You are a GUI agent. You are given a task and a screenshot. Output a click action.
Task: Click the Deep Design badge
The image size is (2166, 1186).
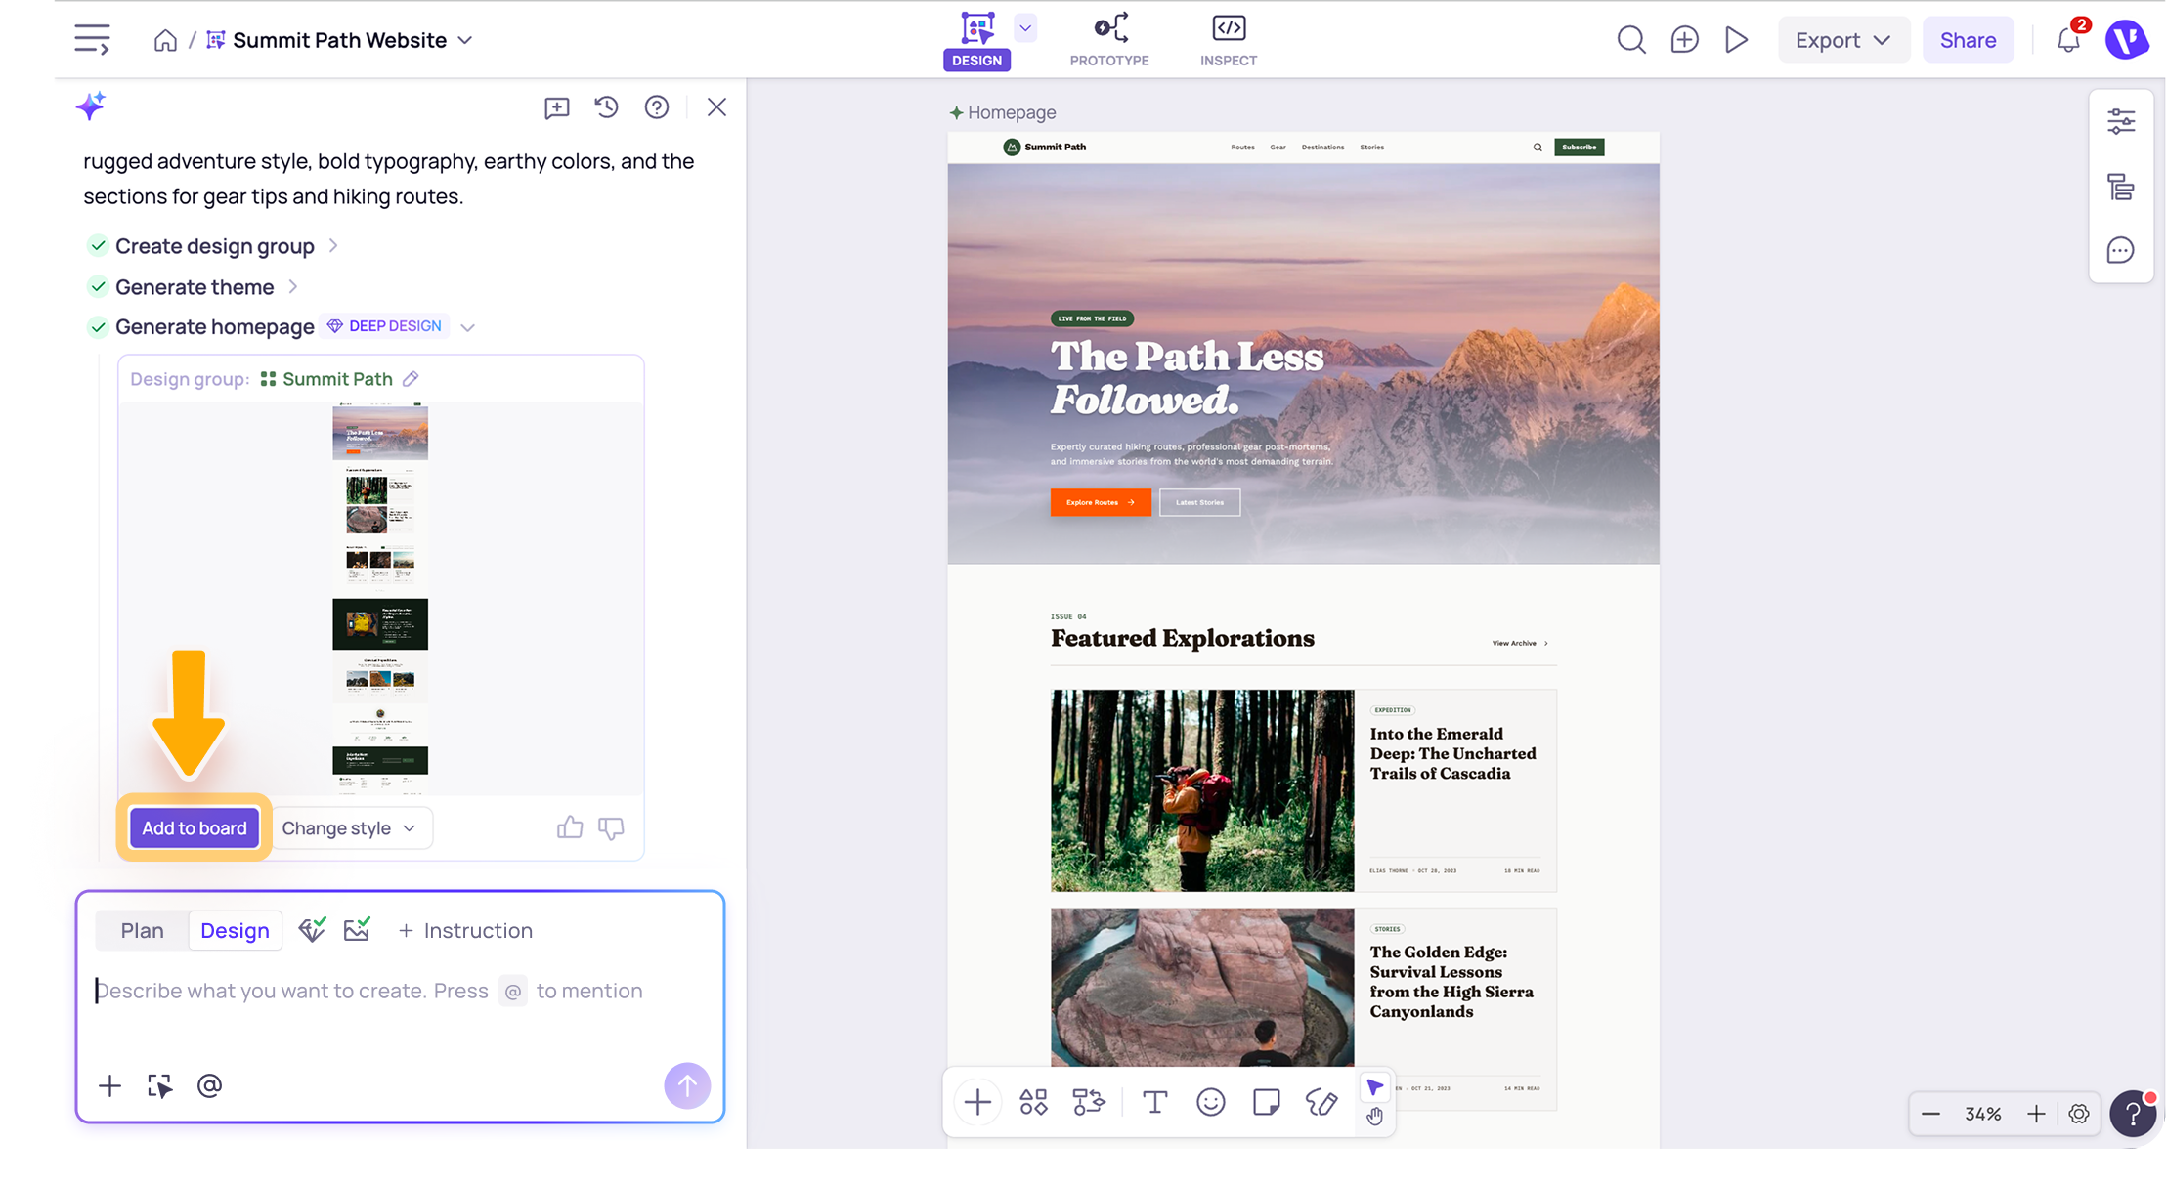(x=385, y=326)
